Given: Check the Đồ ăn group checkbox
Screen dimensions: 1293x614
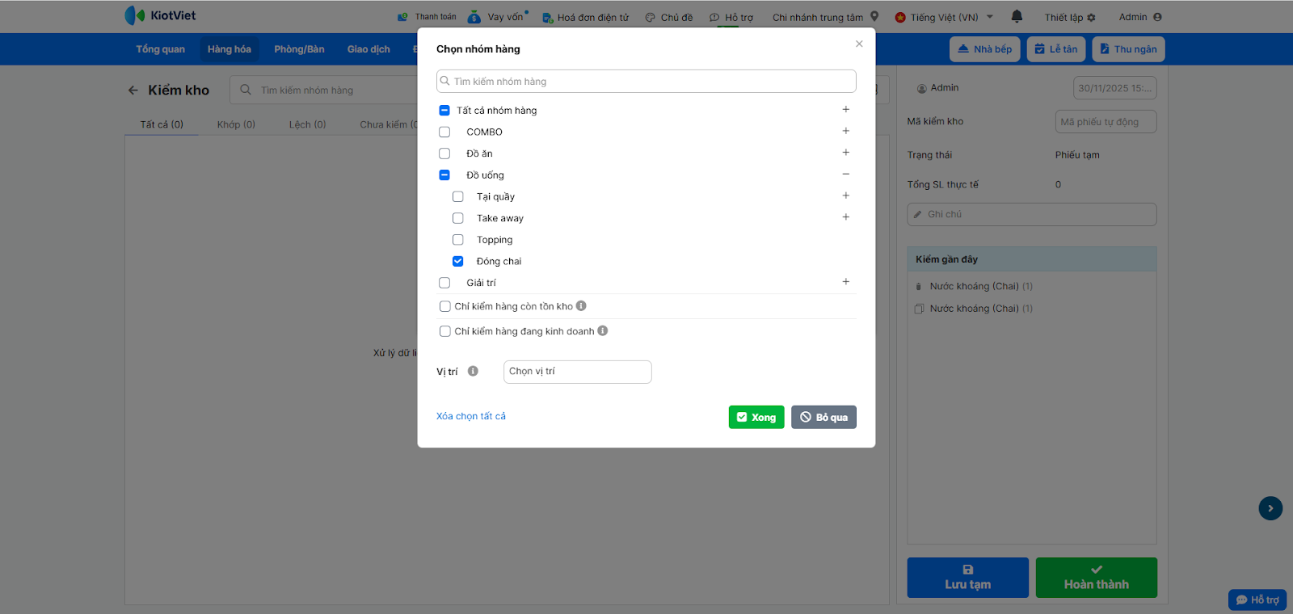Looking at the screenshot, I should point(444,153).
